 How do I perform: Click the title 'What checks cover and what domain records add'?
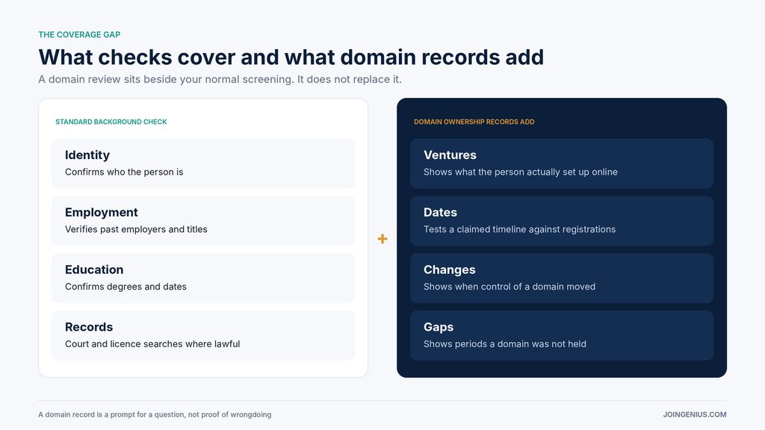(x=291, y=57)
